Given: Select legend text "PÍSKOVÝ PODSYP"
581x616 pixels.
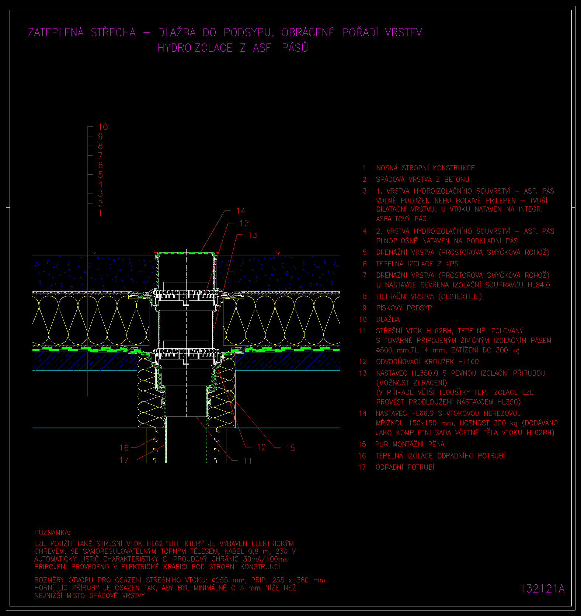Looking at the screenshot, I should tap(404, 308).
